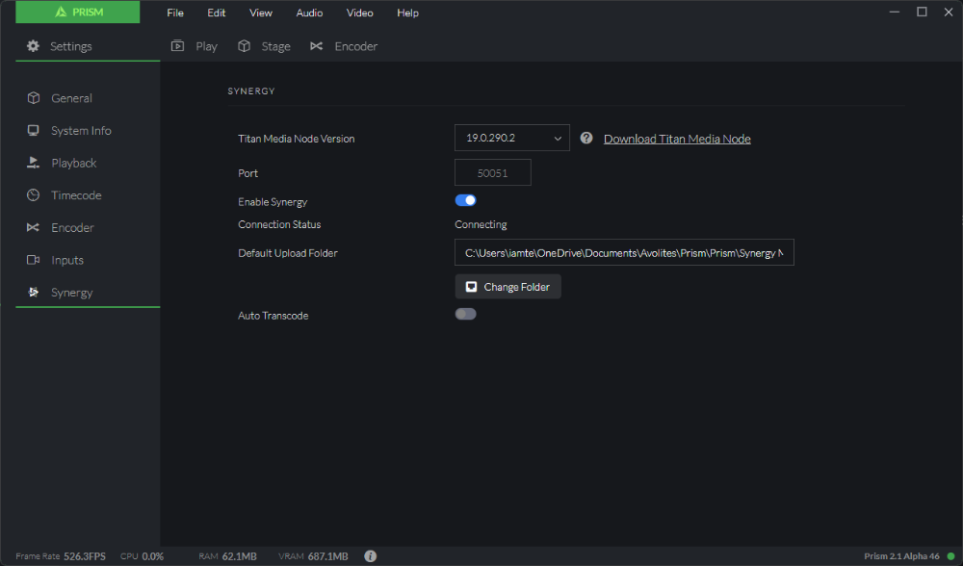The height and width of the screenshot is (566, 963).
Task: Click the Connecting status text
Action: [481, 224]
